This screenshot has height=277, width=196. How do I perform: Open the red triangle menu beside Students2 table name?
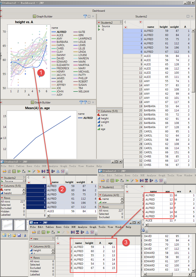point(99,22)
